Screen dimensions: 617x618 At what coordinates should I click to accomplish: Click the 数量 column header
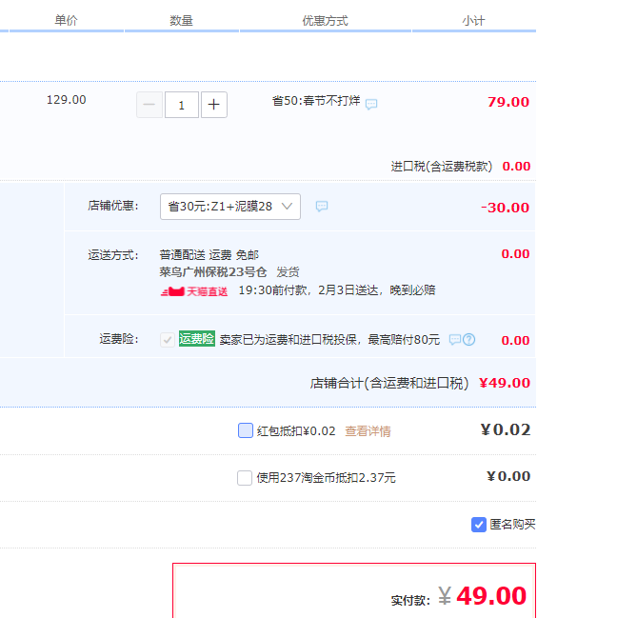(x=181, y=21)
